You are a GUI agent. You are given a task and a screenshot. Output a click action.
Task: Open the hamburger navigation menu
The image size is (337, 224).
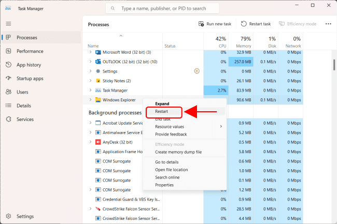point(8,24)
